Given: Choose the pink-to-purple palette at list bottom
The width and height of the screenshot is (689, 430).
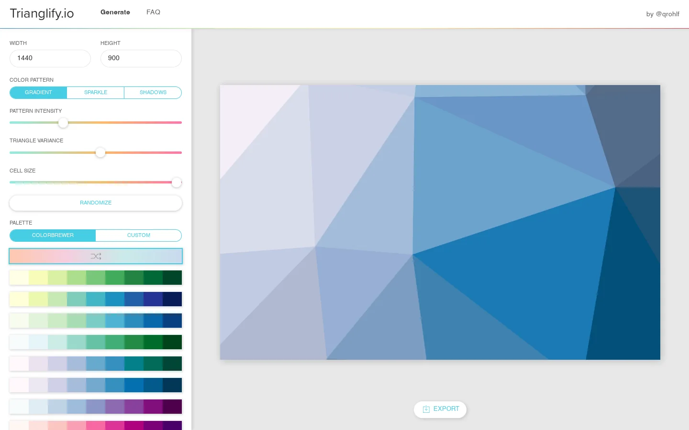Looking at the screenshot, I should (96, 425).
